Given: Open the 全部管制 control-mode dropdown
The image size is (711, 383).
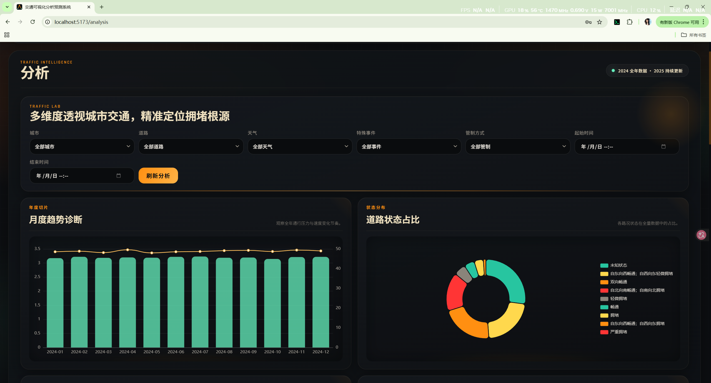Looking at the screenshot, I should click(517, 147).
